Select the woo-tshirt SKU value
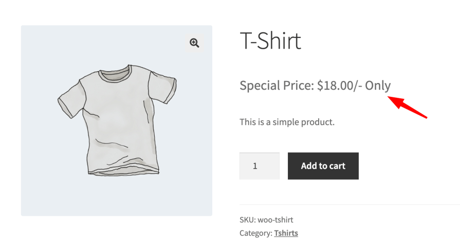460x249 pixels. [275, 220]
